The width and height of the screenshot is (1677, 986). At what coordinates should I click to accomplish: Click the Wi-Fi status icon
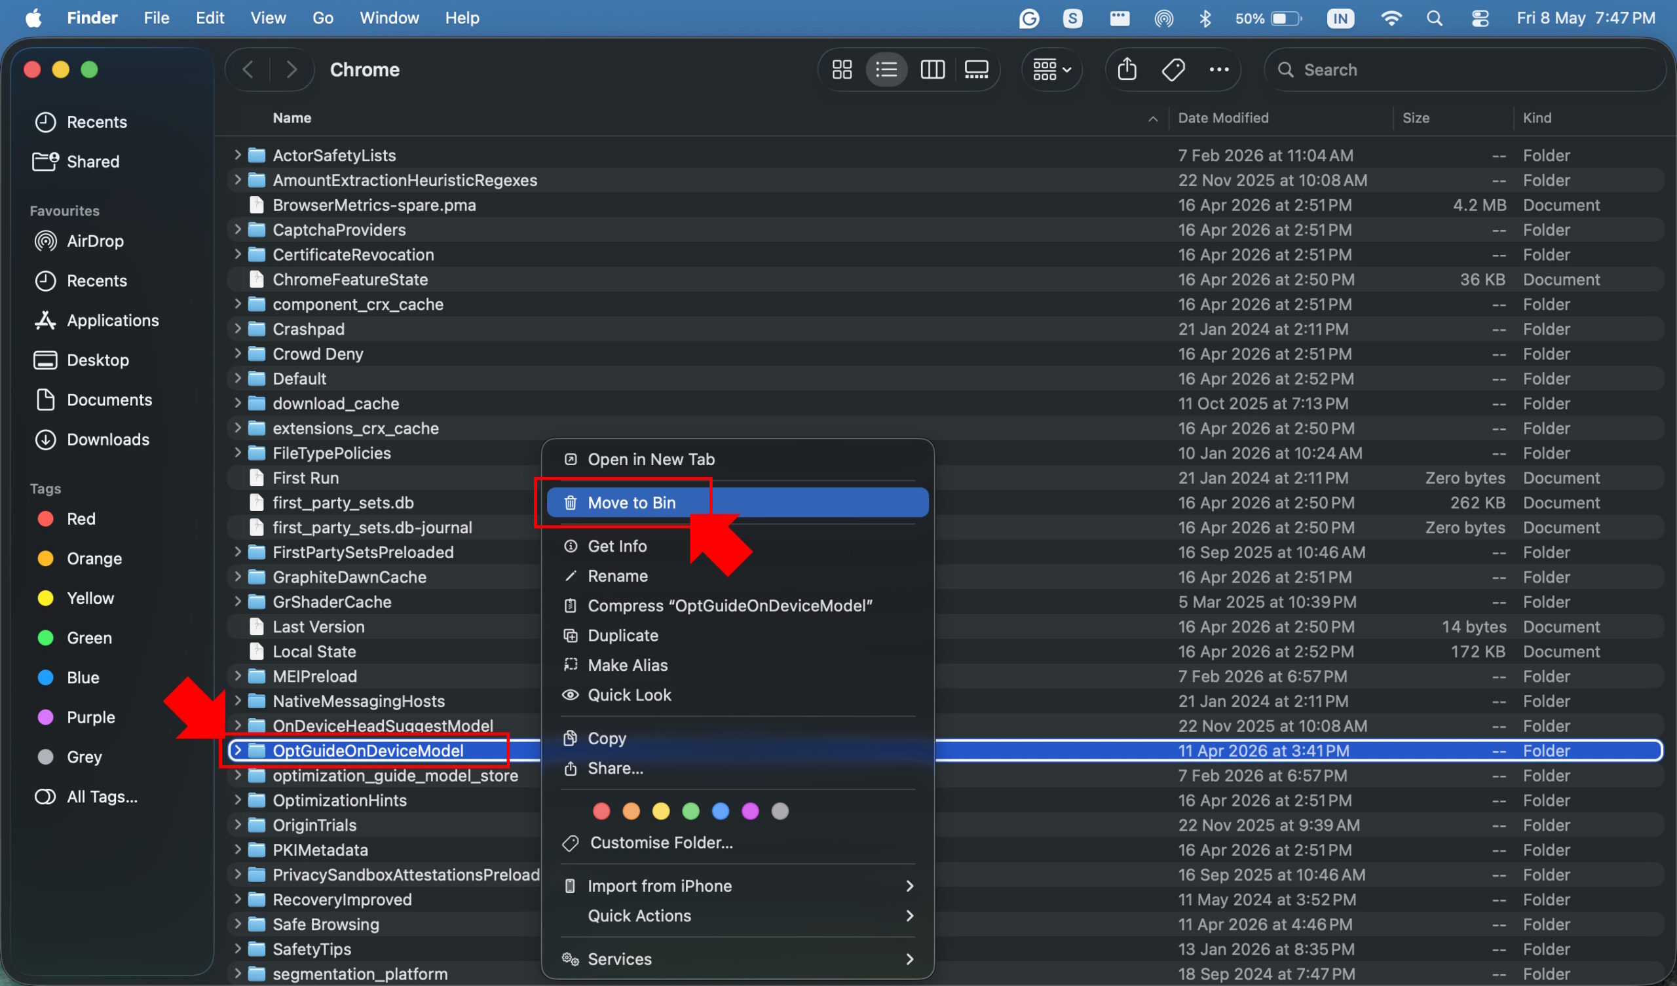1390,18
